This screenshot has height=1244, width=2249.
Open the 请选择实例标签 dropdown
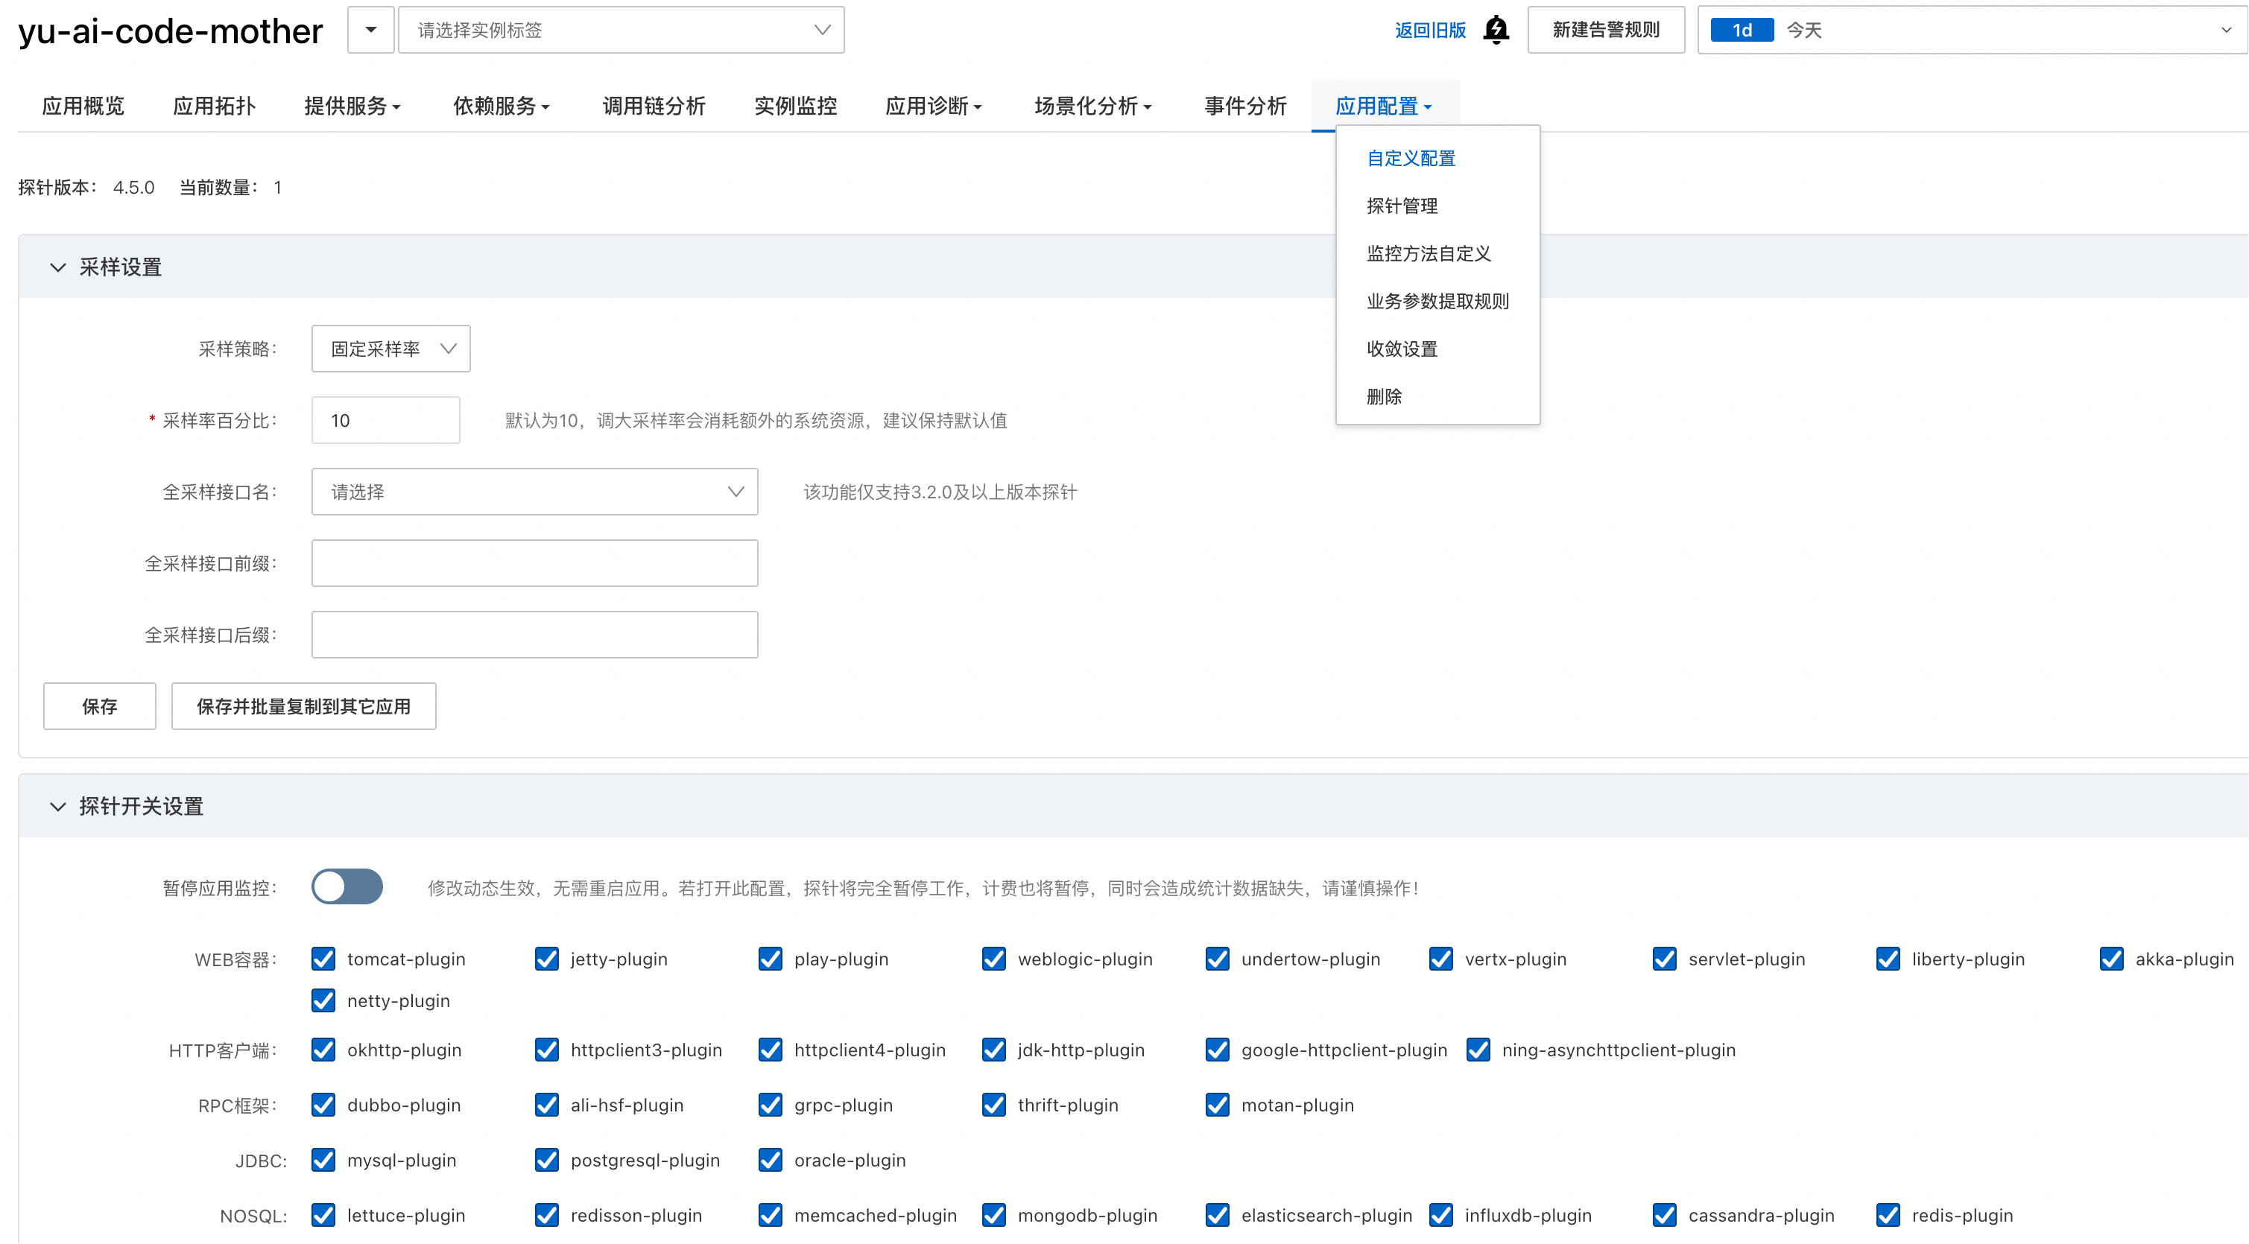pyautogui.click(x=621, y=30)
